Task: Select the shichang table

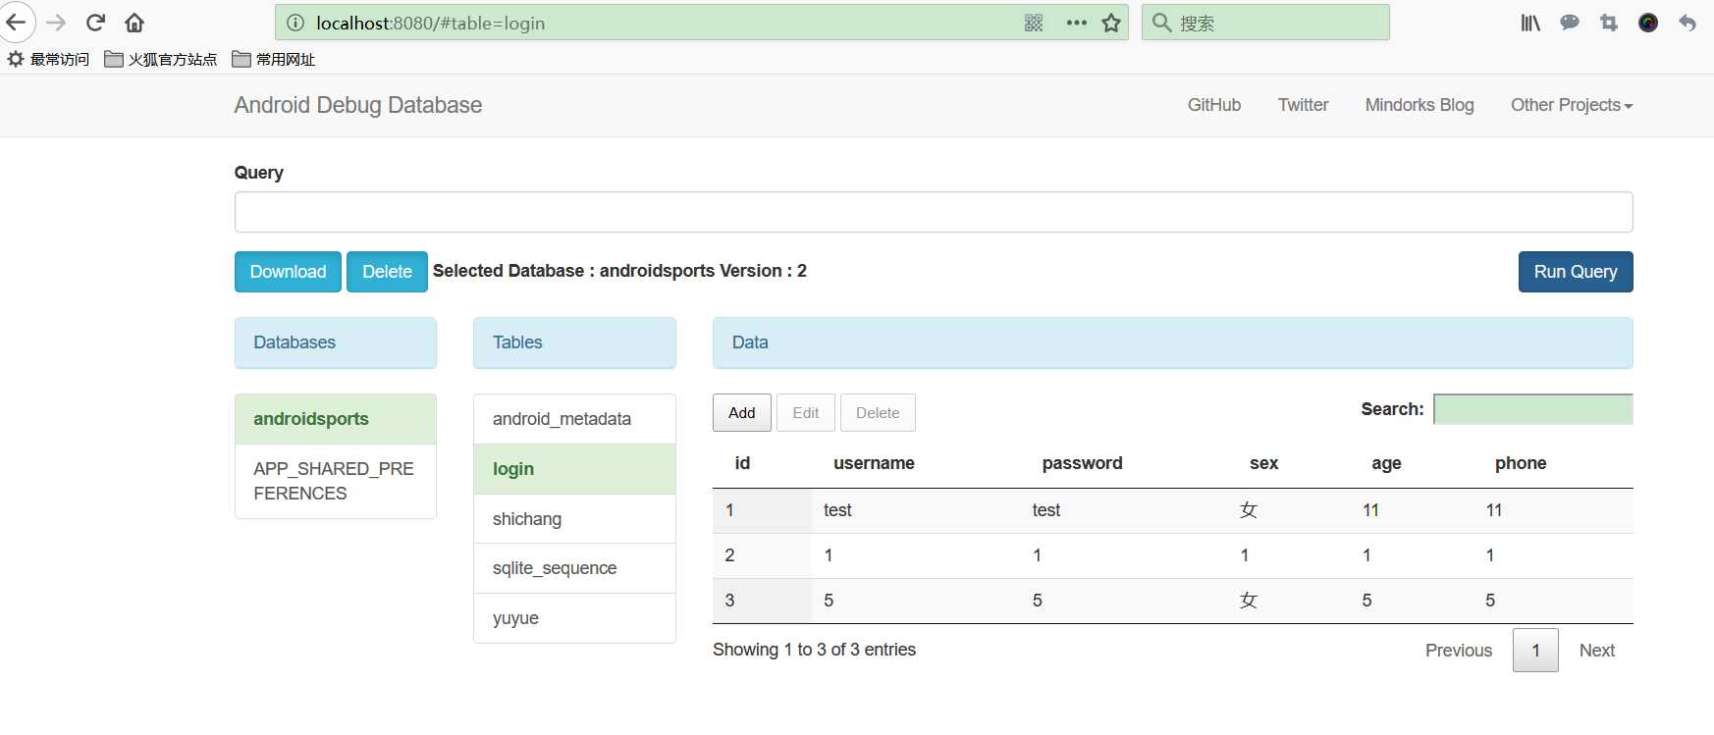Action: [574, 519]
